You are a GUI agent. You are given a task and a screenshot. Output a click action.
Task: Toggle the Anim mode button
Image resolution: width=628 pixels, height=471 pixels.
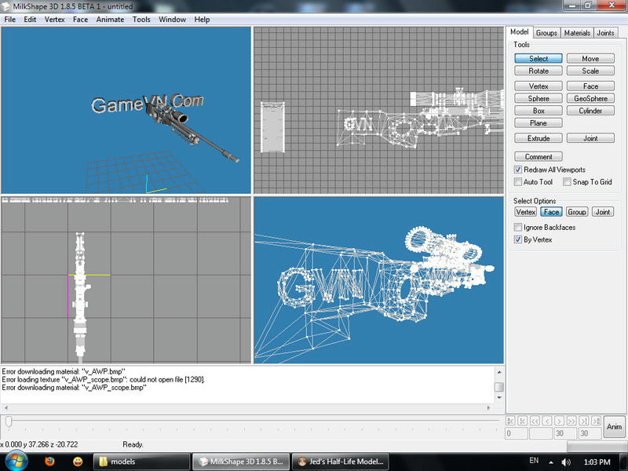pos(615,427)
